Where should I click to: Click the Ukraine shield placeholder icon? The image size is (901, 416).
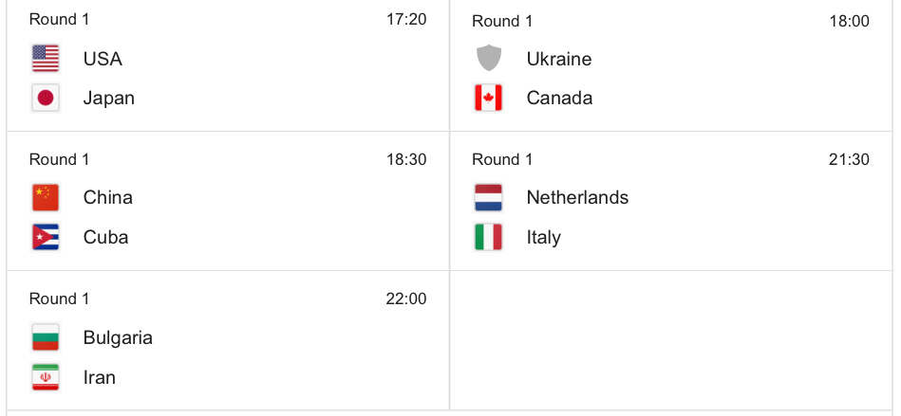pyautogui.click(x=488, y=59)
